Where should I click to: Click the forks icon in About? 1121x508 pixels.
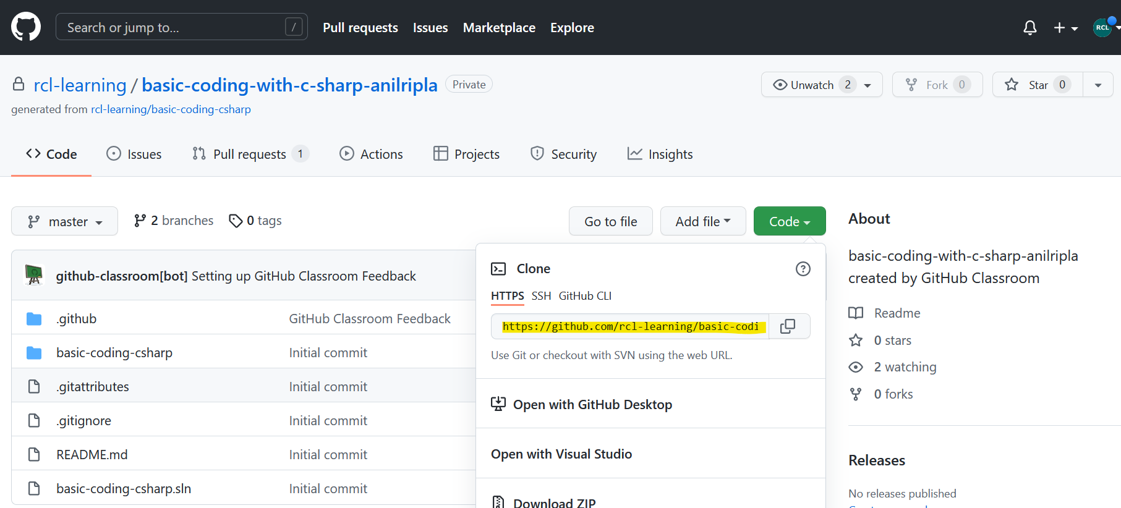pos(856,394)
